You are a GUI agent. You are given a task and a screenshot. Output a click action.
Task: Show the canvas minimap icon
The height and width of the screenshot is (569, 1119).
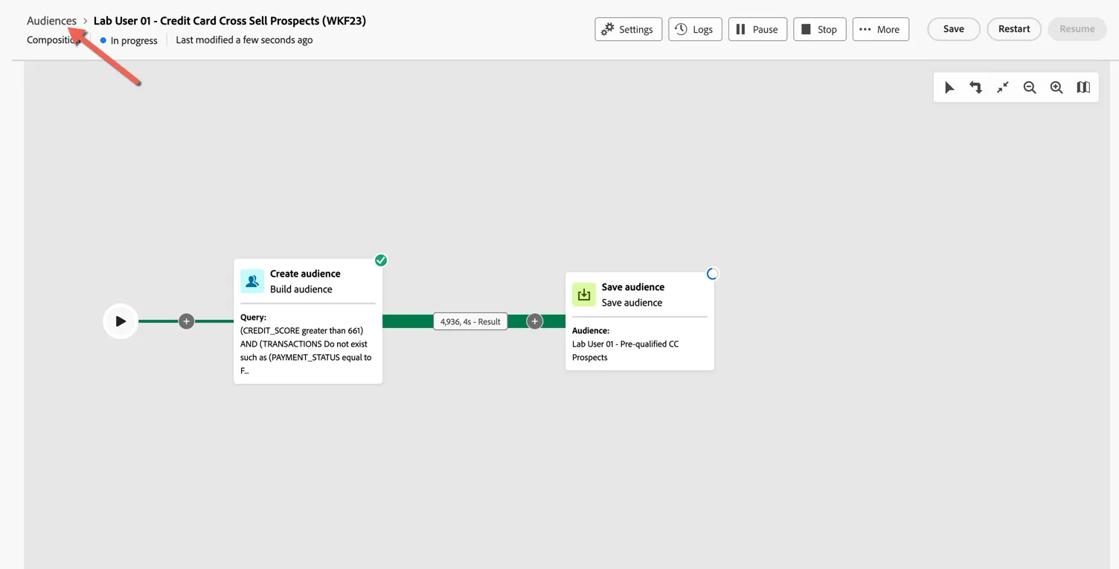(x=1083, y=88)
